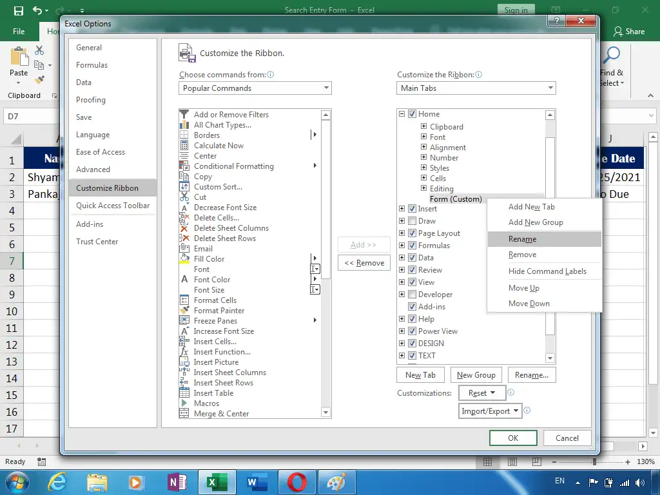Click the Save icon in Excel title bar

tap(19, 10)
